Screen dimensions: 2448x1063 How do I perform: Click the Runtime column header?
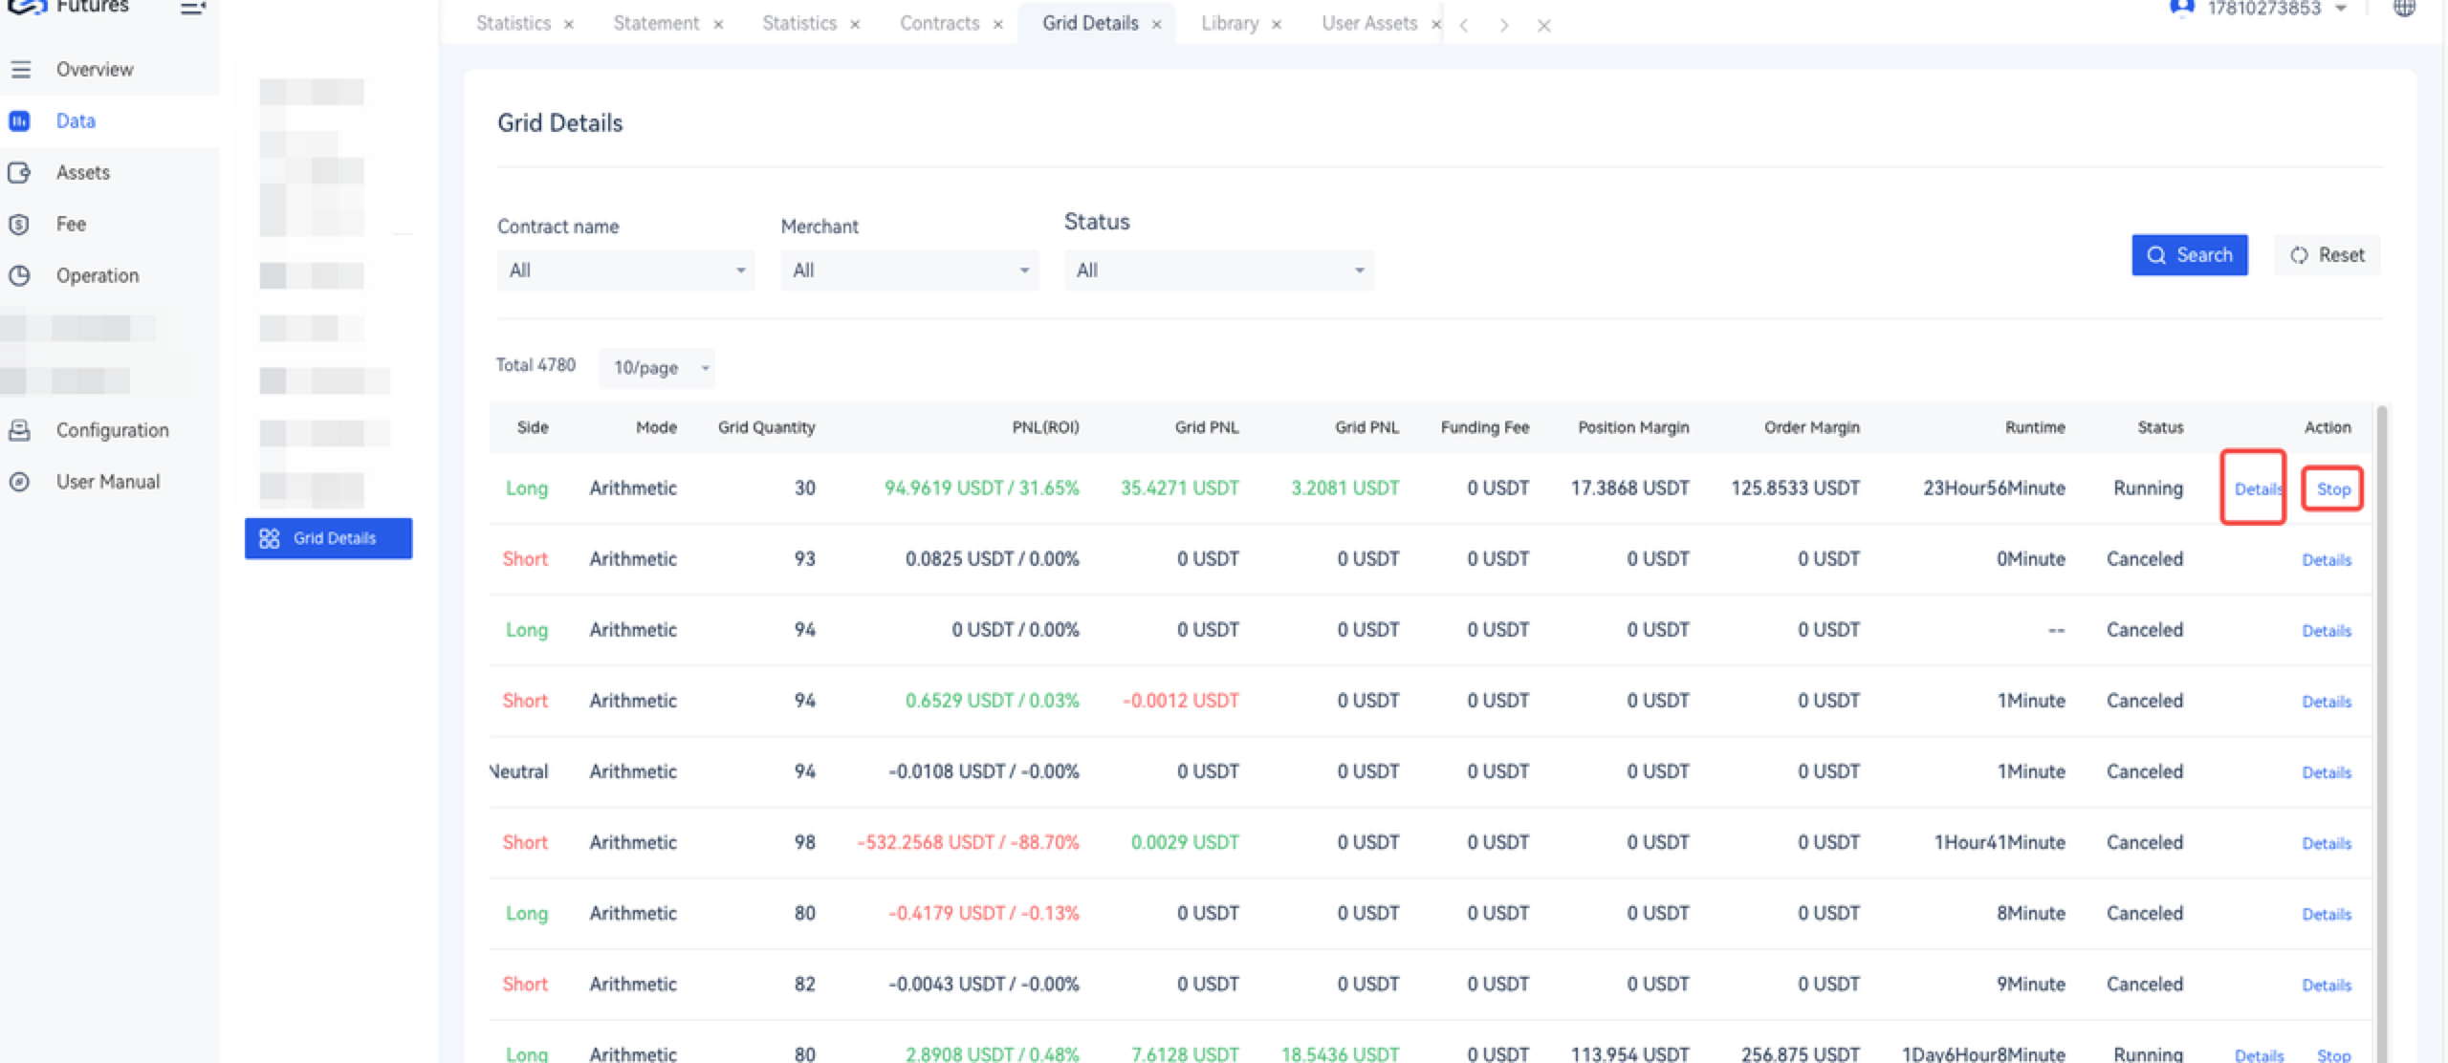pos(2035,427)
